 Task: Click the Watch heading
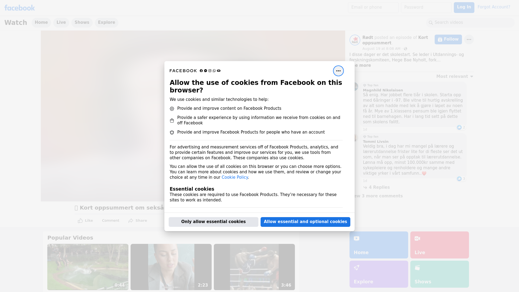(x=16, y=22)
